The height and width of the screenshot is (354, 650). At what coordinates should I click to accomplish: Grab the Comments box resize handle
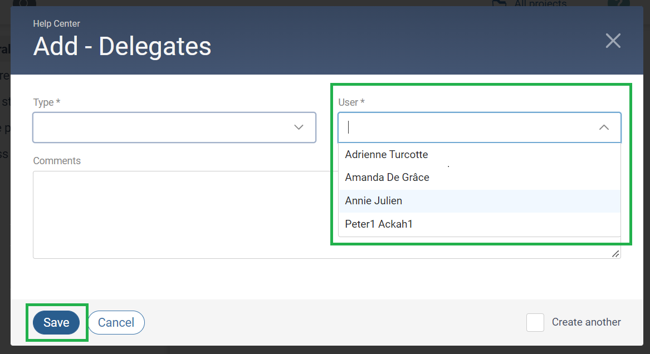pyautogui.click(x=615, y=254)
